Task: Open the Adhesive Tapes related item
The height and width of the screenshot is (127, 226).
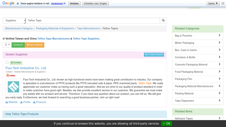Action: 197,118
